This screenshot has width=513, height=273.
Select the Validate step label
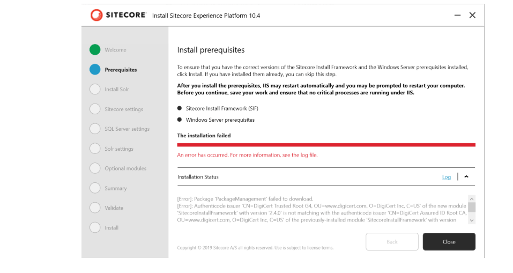[114, 208]
